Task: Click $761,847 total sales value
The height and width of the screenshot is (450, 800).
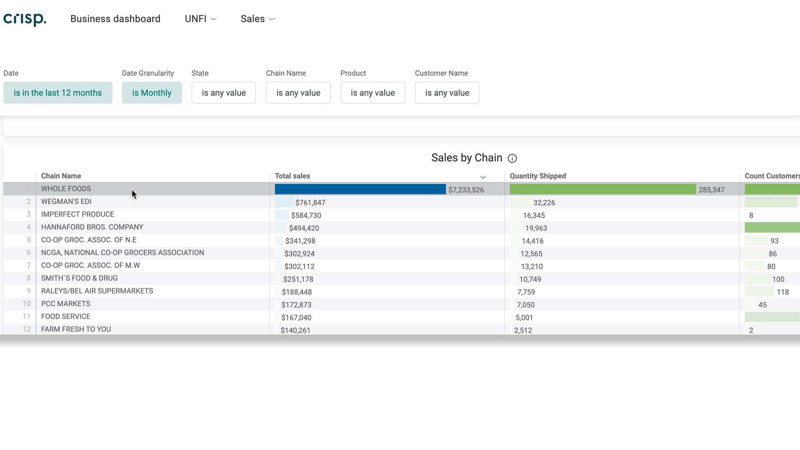Action: (x=310, y=203)
